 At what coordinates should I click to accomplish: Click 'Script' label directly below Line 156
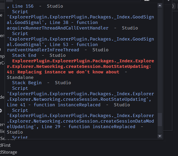(x=20, y=12)
